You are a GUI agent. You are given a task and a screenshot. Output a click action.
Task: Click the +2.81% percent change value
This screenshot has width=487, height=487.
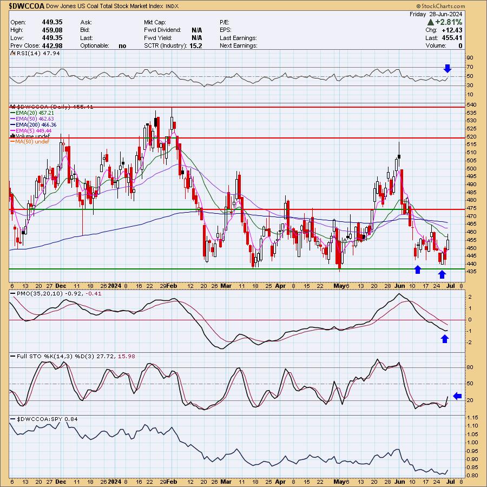[449, 22]
